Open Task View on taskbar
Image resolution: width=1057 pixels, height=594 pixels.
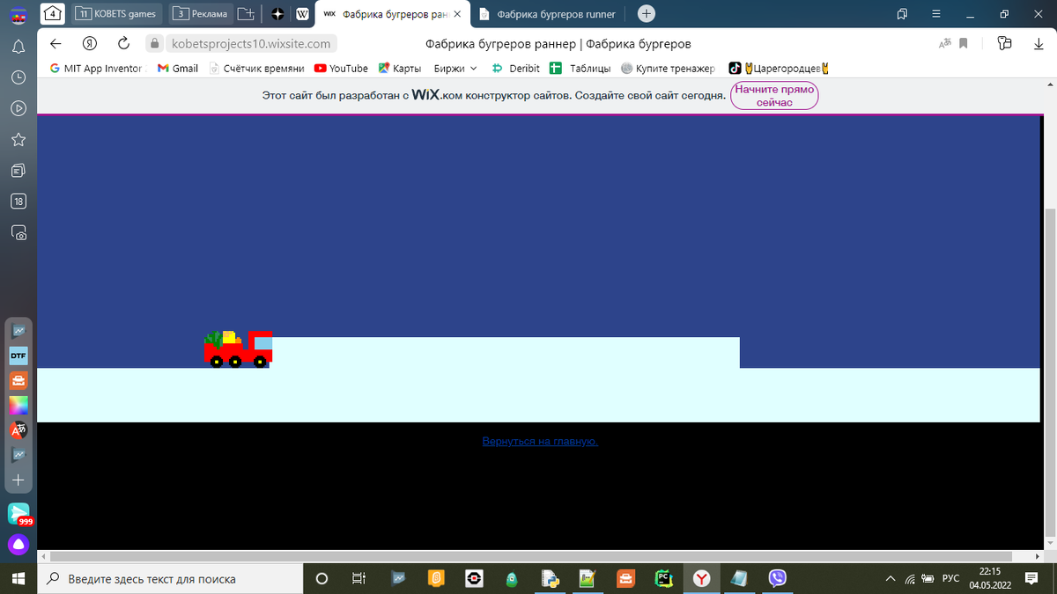click(358, 578)
